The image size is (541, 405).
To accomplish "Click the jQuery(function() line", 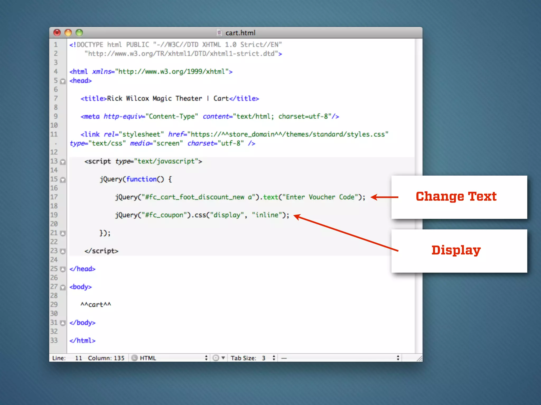I will [136, 179].
